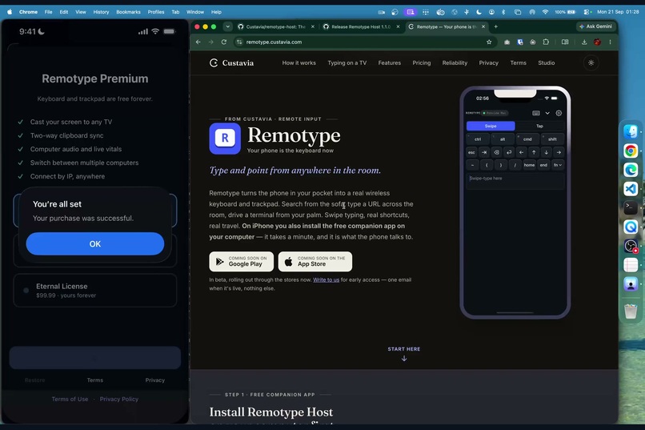
Task: Tap the up arrow key in mockup
Action: [534, 152]
